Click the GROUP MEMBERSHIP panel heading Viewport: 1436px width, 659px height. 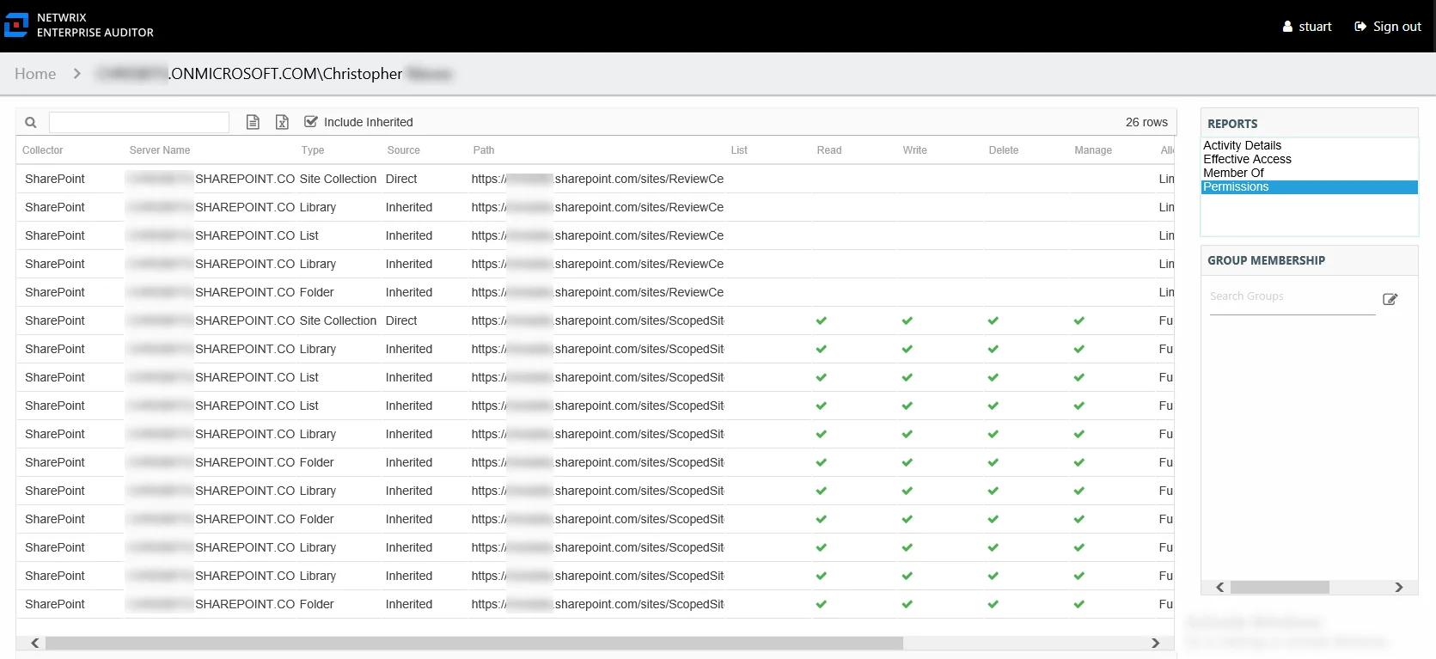pyautogui.click(x=1266, y=260)
